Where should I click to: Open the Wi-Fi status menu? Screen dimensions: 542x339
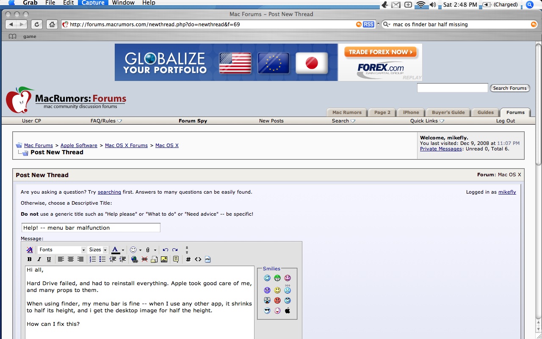click(420, 5)
